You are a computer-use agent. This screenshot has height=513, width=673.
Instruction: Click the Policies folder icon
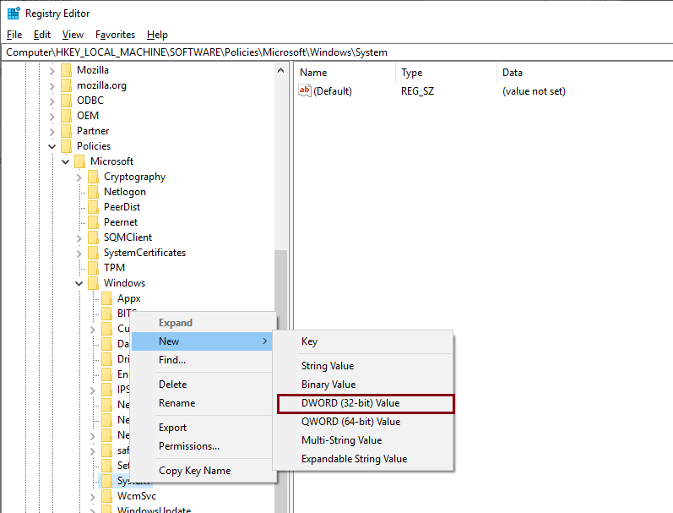(x=66, y=146)
